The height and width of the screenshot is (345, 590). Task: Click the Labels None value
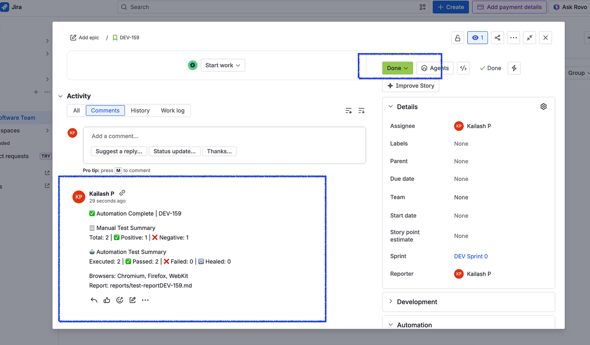click(461, 144)
